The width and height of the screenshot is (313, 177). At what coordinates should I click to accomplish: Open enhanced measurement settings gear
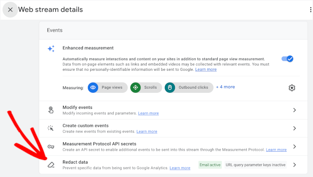click(x=292, y=88)
